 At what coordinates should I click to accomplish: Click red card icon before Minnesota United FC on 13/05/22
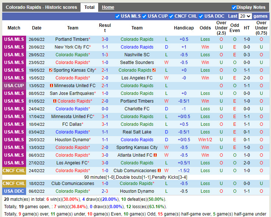pos(51,86)
